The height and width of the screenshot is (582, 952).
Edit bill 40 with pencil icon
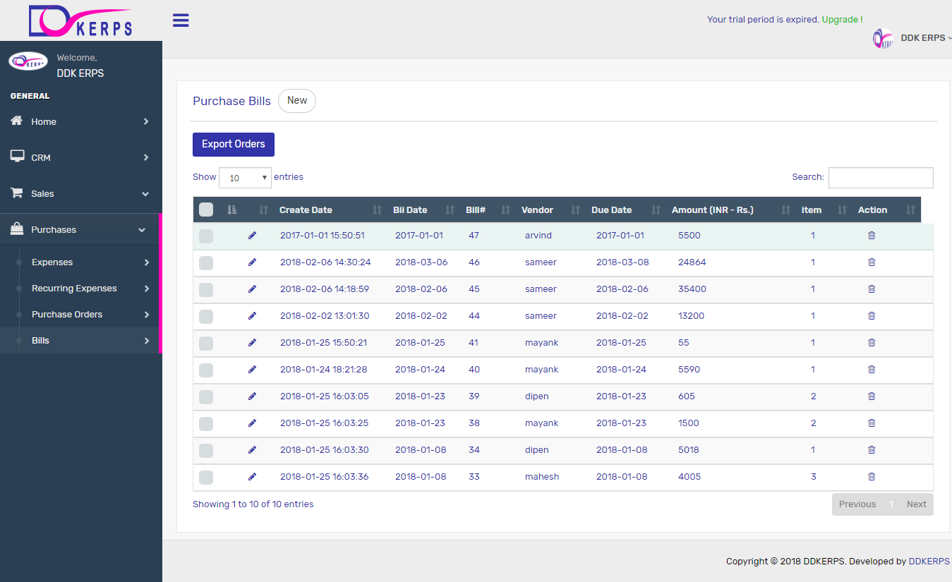(253, 370)
